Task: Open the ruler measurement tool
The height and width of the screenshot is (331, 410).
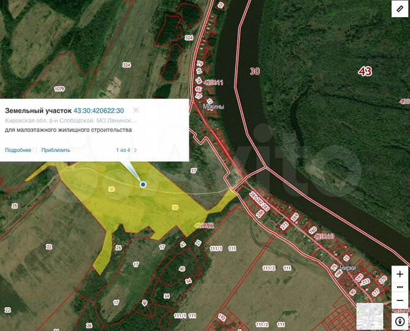Action: [400, 9]
